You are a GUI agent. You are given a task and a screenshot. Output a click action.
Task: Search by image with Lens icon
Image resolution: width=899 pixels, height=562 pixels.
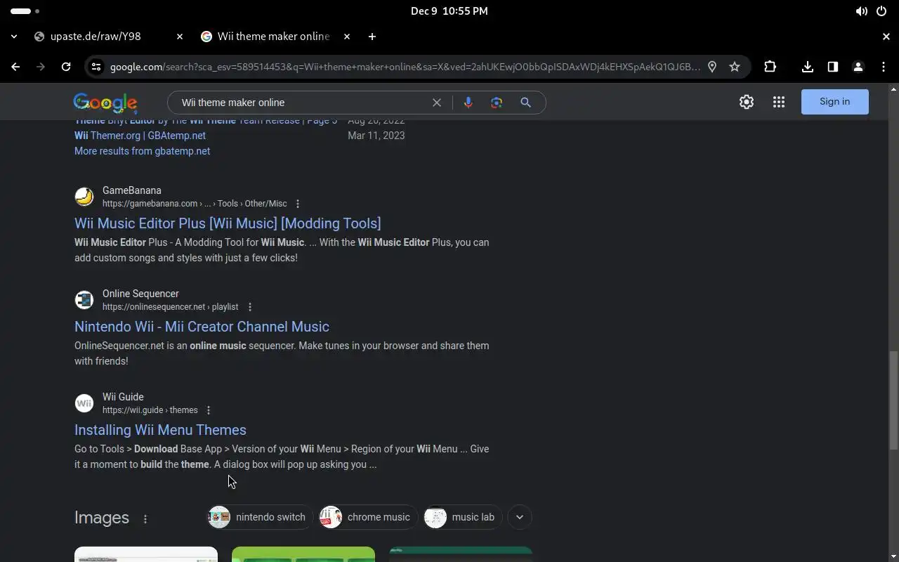point(497,103)
